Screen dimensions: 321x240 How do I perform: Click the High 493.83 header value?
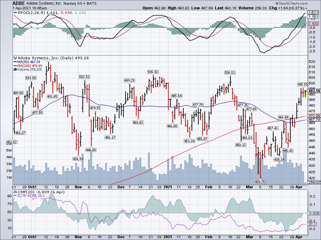(x=178, y=8)
